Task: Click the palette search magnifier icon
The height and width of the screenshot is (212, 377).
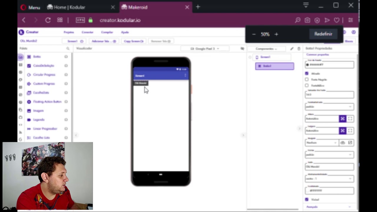Action: [x=68, y=48]
